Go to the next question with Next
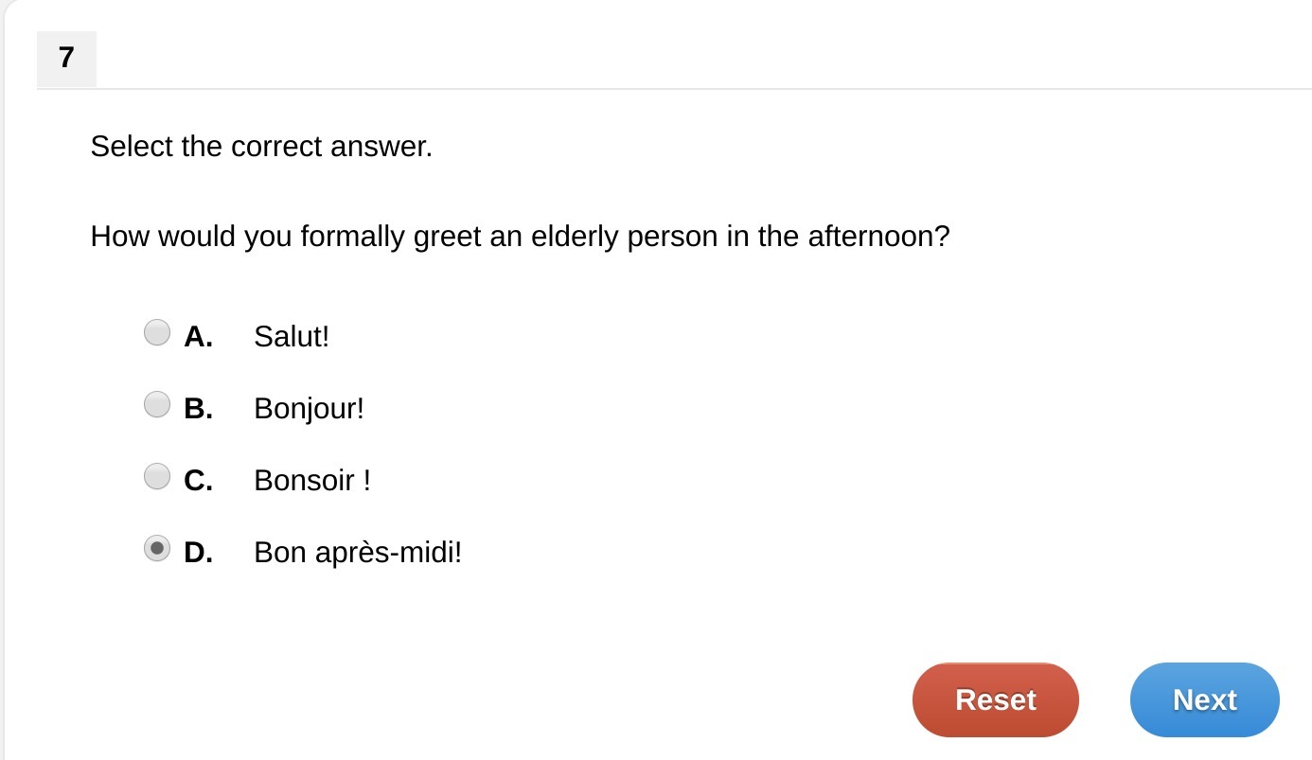 point(1204,699)
